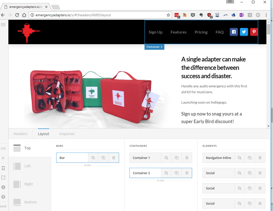The height and width of the screenshot is (211, 273).
Task: Duplicate the Bar using its copy icon
Action: tap(103, 158)
